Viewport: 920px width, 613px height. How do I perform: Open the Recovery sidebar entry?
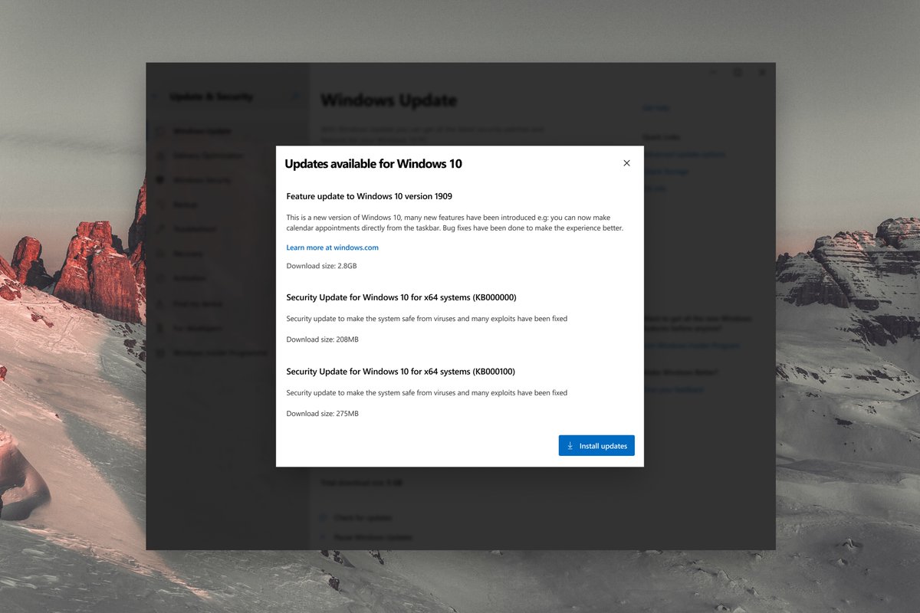[x=188, y=254]
